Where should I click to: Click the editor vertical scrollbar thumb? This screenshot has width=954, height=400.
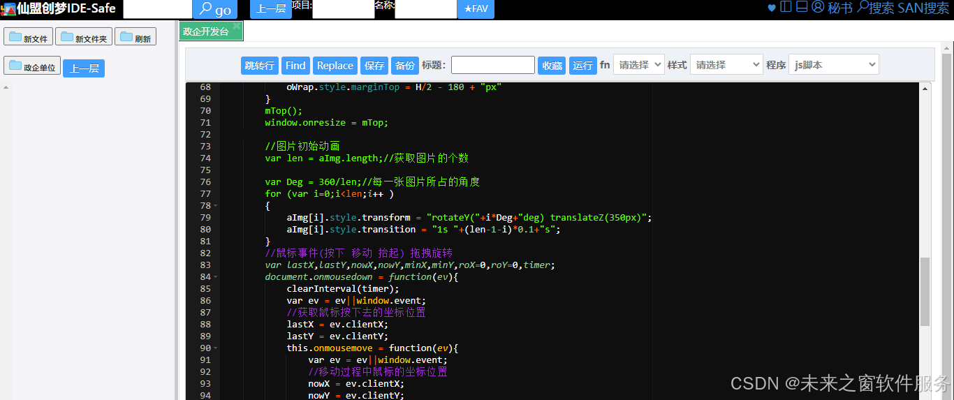coord(925,291)
